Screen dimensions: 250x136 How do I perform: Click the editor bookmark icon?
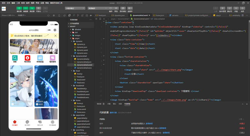coord(100,19)
